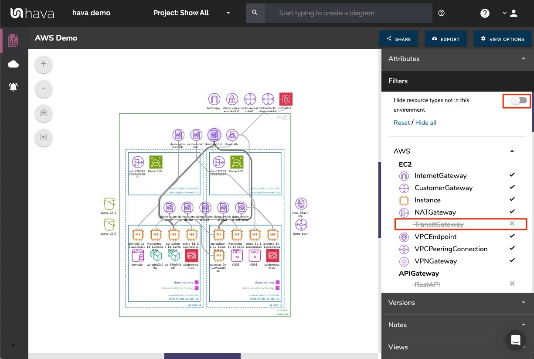Click the 'Hide all' link in Filters
This screenshot has width=534, height=359.
(x=425, y=123)
